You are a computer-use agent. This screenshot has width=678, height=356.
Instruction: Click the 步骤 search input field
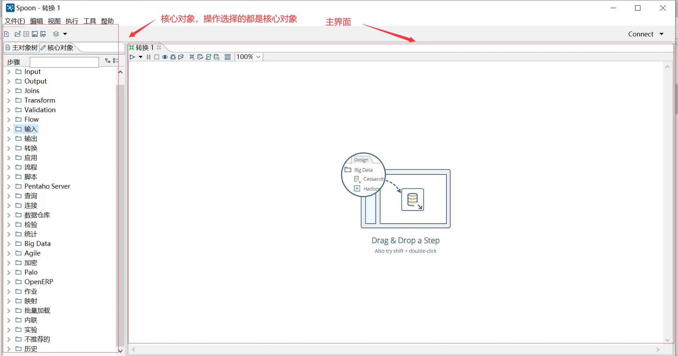(64, 62)
